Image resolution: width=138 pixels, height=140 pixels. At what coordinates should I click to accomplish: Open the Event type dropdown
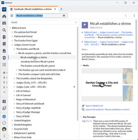pyautogui.click(x=44, y=22)
